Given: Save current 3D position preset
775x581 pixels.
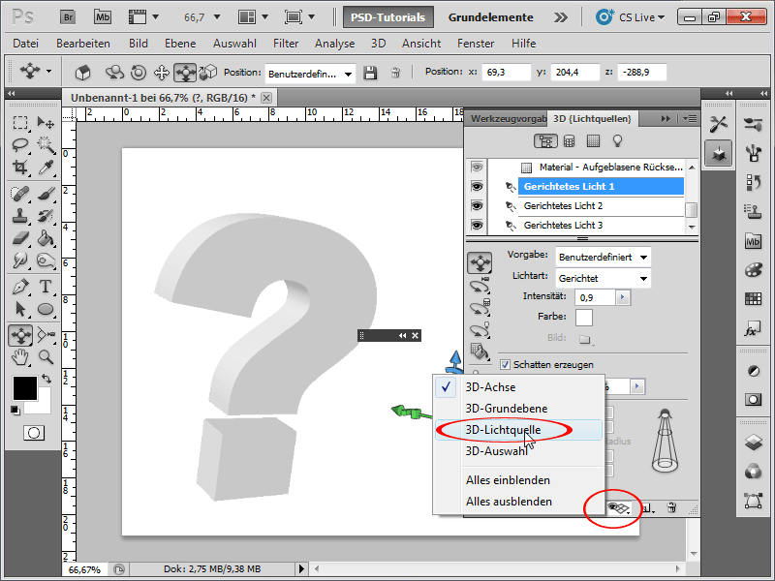Looking at the screenshot, I should (370, 74).
